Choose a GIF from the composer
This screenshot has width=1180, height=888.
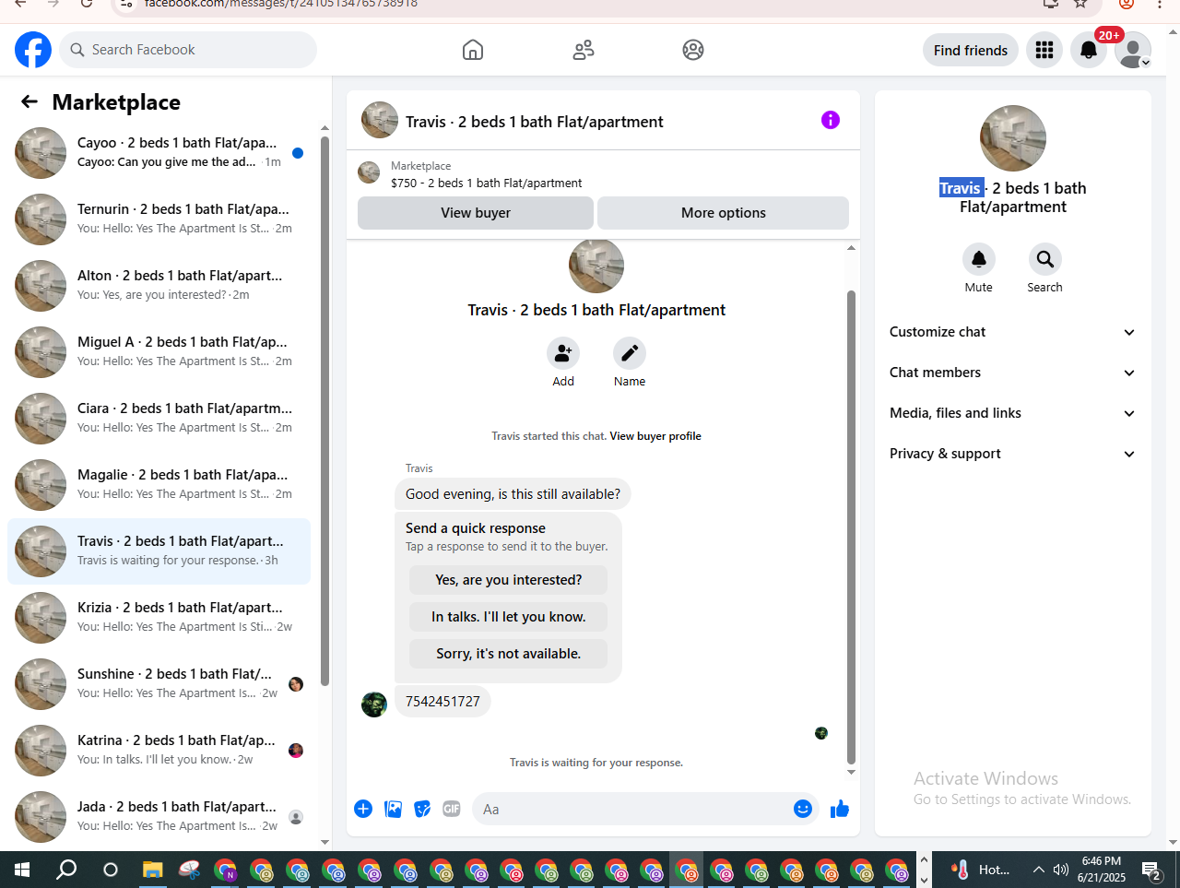coord(452,809)
